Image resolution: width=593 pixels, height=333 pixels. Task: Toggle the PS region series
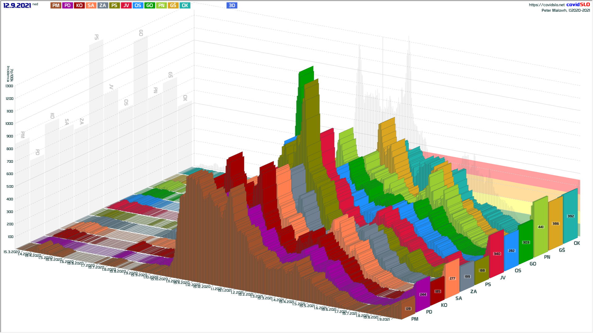click(x=114, y=5)
